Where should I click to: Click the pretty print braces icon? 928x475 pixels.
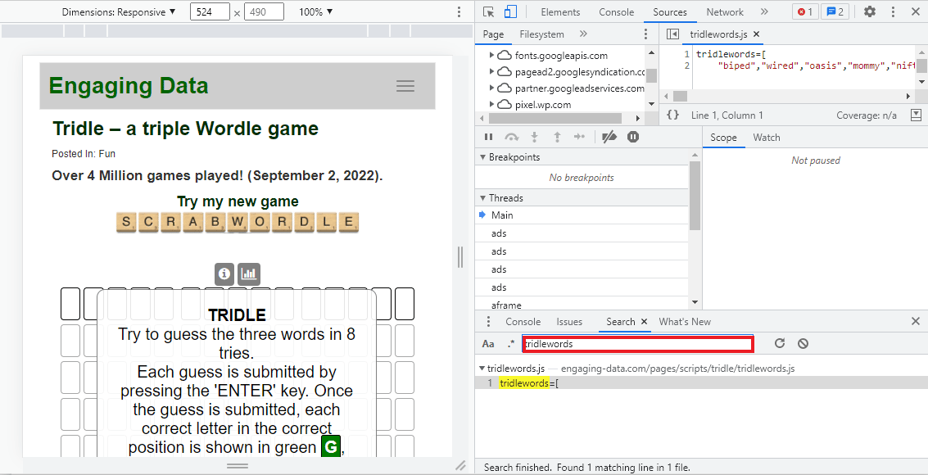pyautogui.click(x=673, y=115)
